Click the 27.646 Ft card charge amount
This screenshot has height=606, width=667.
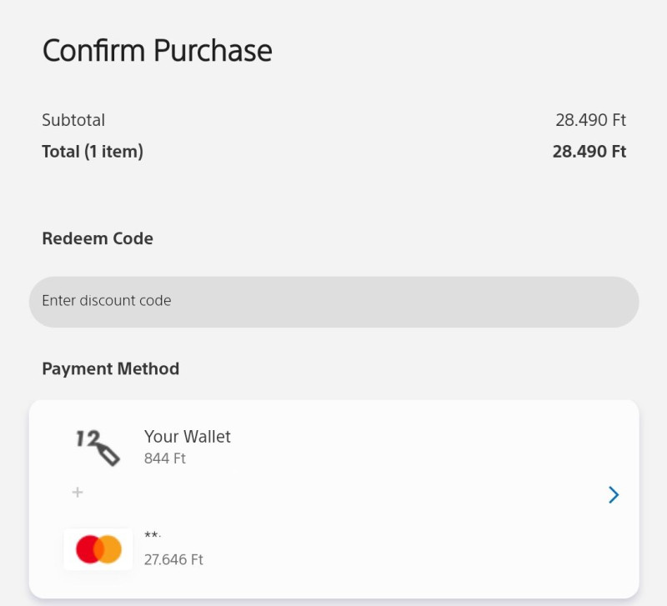tap(173, 559)
